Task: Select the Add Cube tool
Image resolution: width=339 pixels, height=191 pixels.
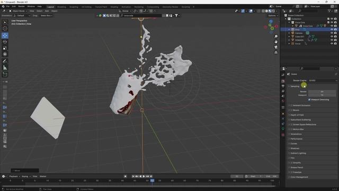Action: (5, 75)
